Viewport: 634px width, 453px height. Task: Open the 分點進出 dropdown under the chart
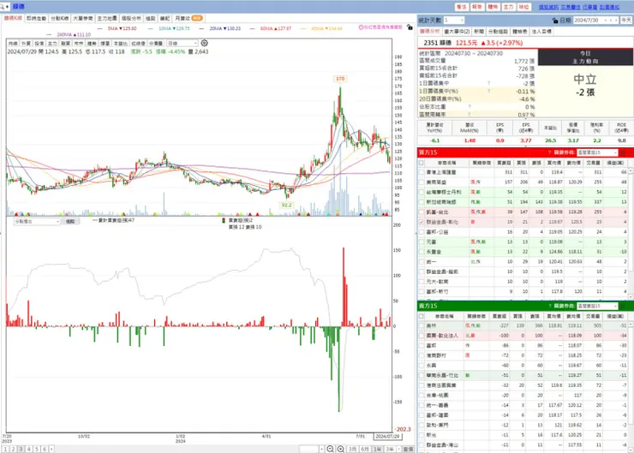tap(37, 222)
